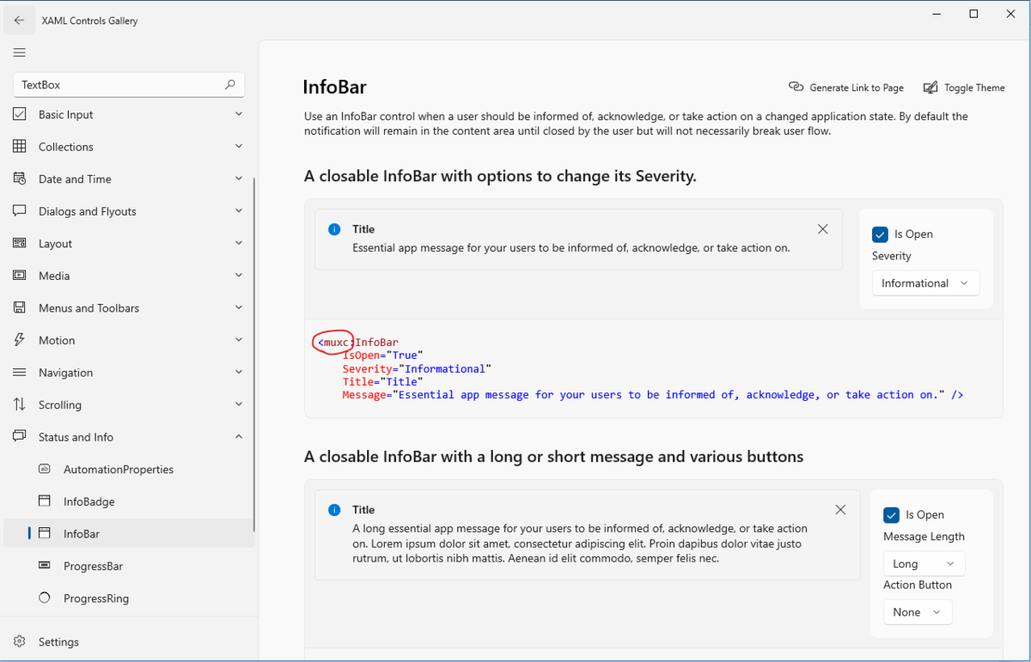The height and width of the screenshot is (662, 1031).
Task: Click the Motion lightning icon
Action: click(x=20, y=340)
